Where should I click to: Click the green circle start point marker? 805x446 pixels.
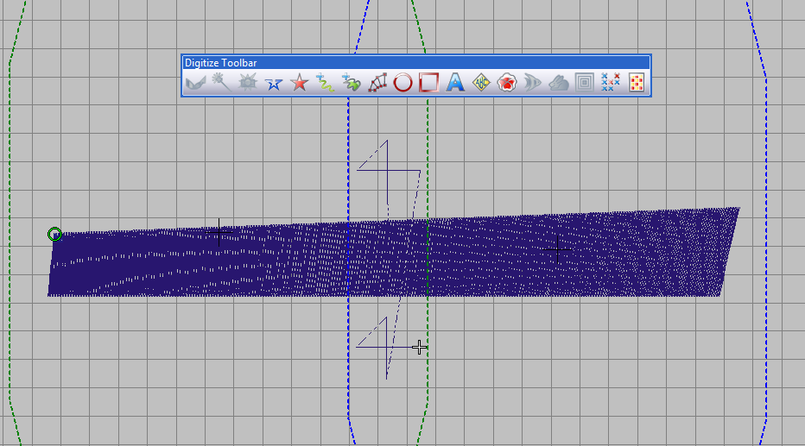coord(54,235)
